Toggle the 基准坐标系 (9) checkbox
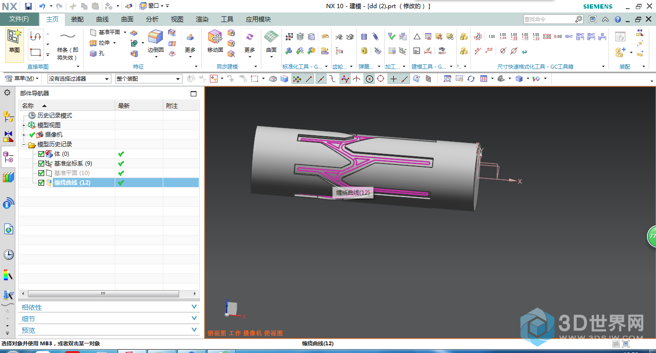 pyautogui.click(x=41, y=164)
